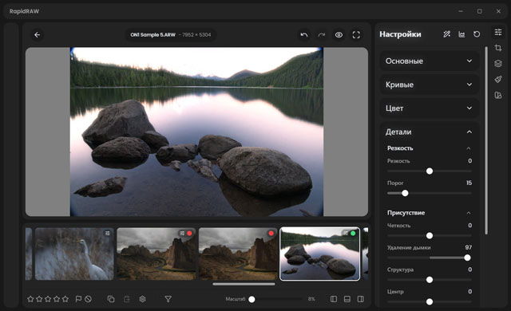The image size is (511, 311).
Task: Expand the Кривые section
Action: 430,85
